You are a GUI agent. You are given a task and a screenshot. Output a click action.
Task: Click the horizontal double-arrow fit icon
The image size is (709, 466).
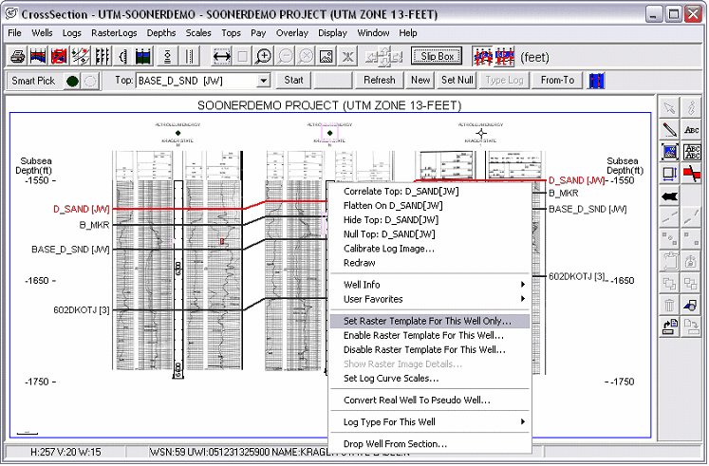(221, 56)
